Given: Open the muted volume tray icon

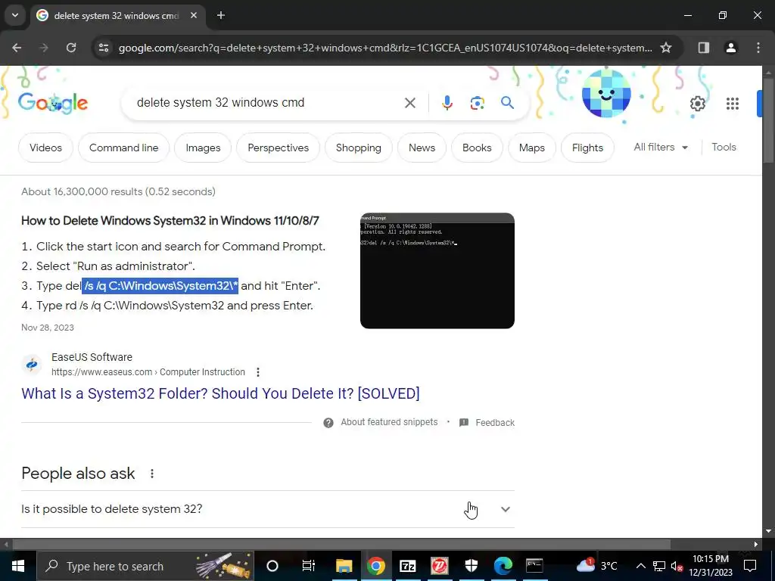Looking at the screenshot, I should 677,566.
